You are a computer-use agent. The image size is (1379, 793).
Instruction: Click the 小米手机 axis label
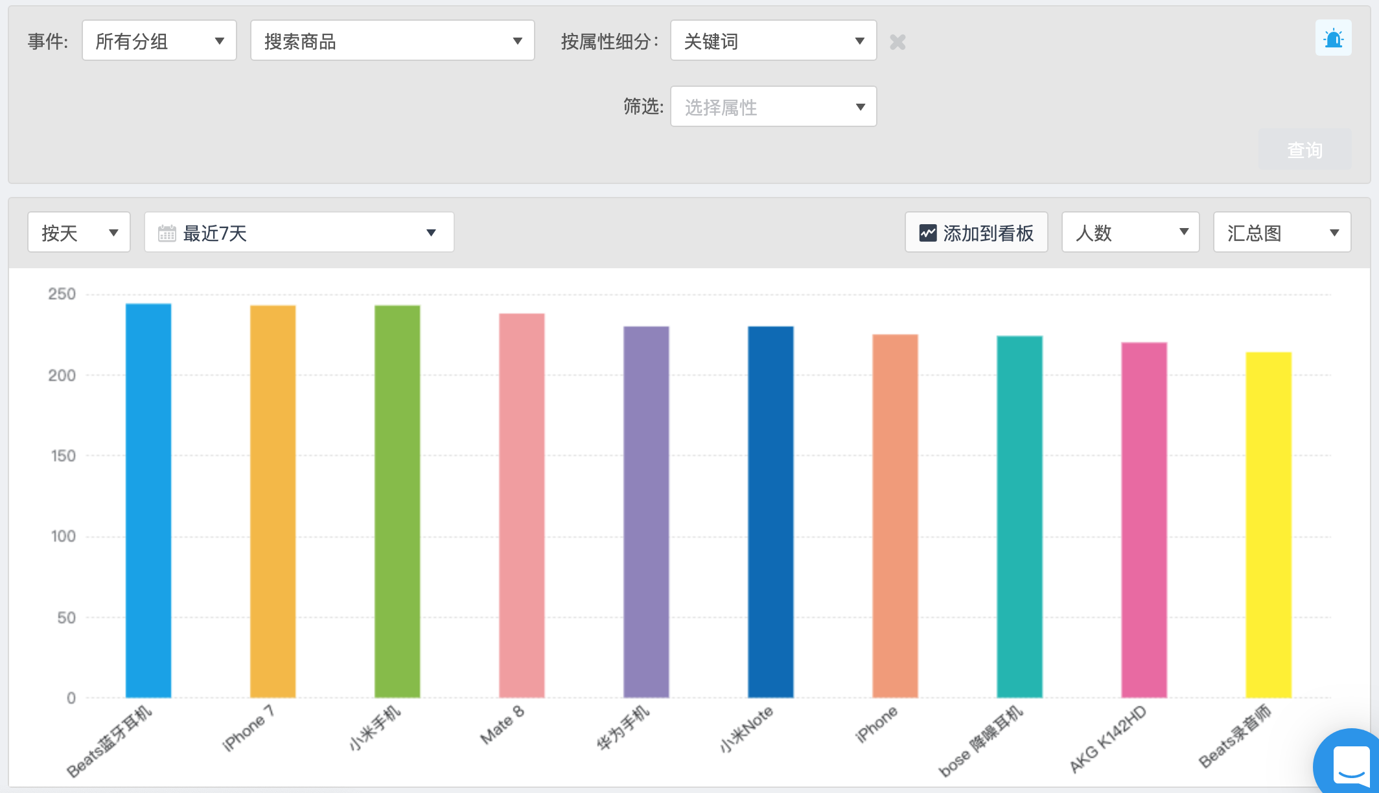(375, 728)
